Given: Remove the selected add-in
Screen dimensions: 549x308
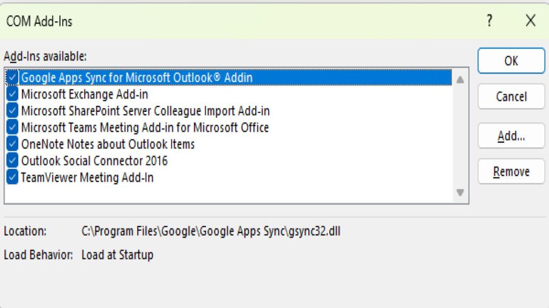Looking at the screenshot, I should [511, 172].
